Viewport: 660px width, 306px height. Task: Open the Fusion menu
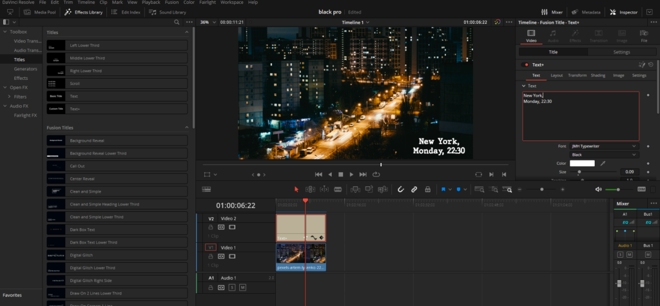click(x=171, y=3)
